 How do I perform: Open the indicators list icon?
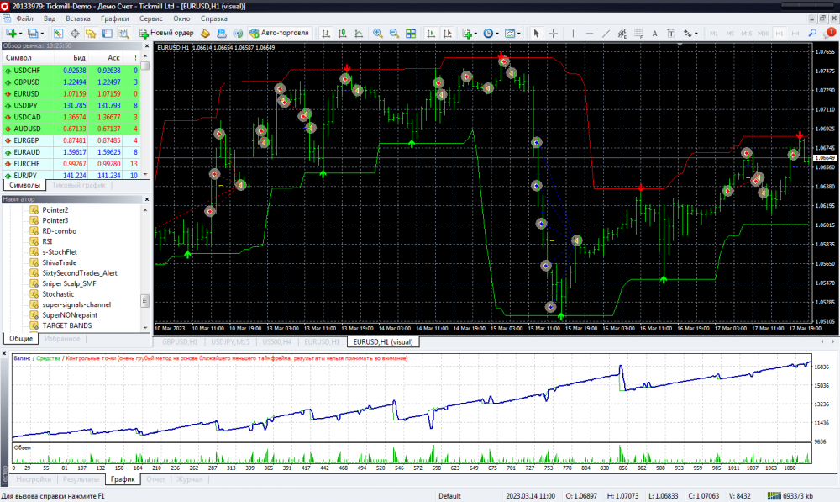467,34
